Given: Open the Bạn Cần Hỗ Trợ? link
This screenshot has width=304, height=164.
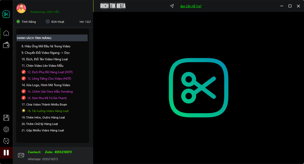Looking at the screenshot, I should pyautogui.click(x=191, y=6).
